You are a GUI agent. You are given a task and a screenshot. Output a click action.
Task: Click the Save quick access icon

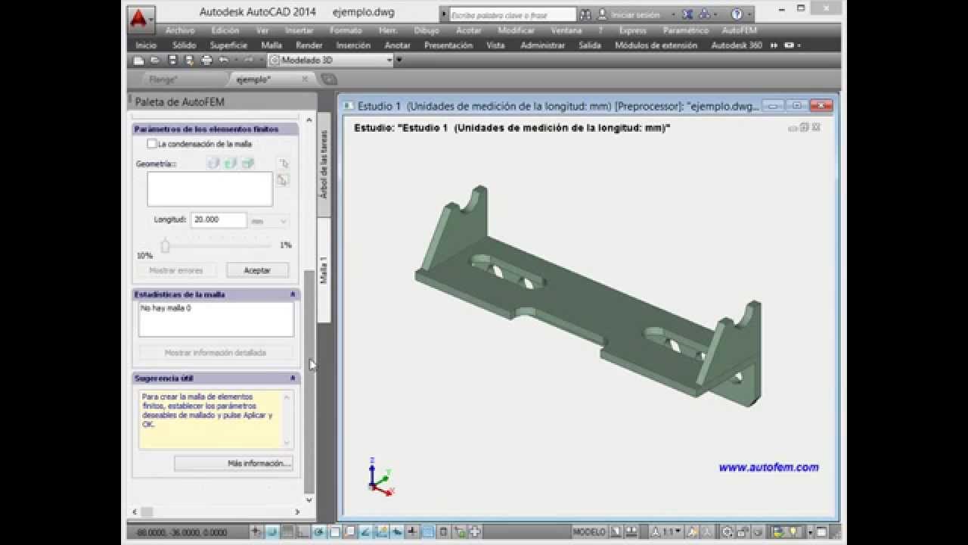172,61
